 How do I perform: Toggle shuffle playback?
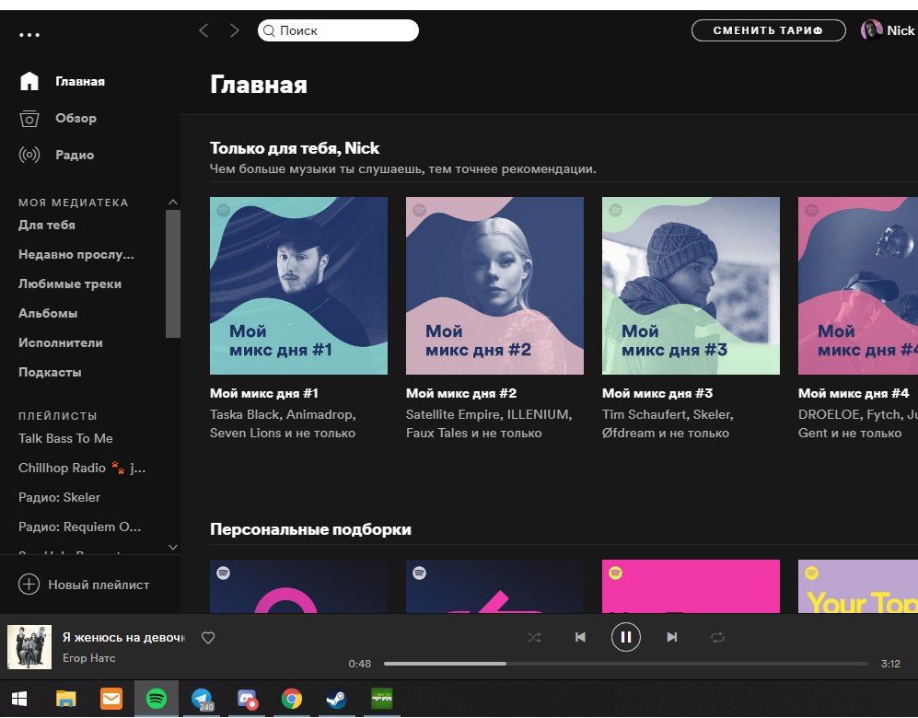[534, 637]
